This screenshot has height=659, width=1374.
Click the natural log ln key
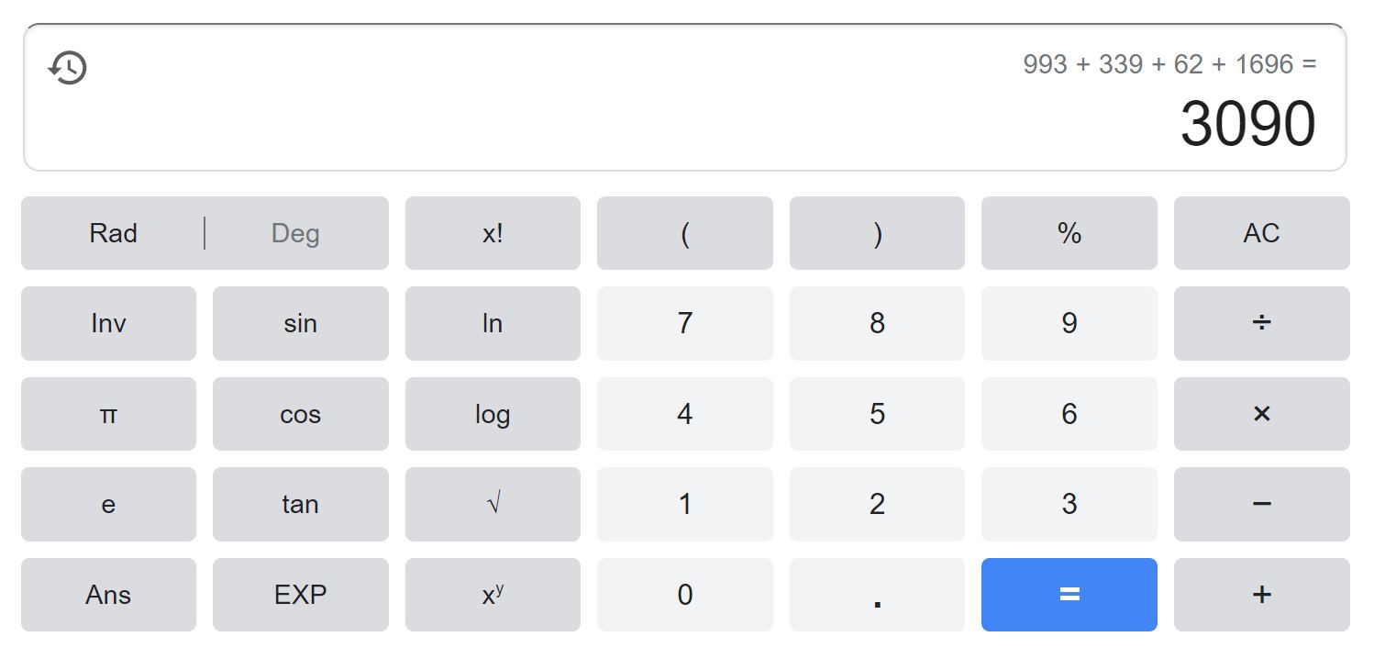493,323
